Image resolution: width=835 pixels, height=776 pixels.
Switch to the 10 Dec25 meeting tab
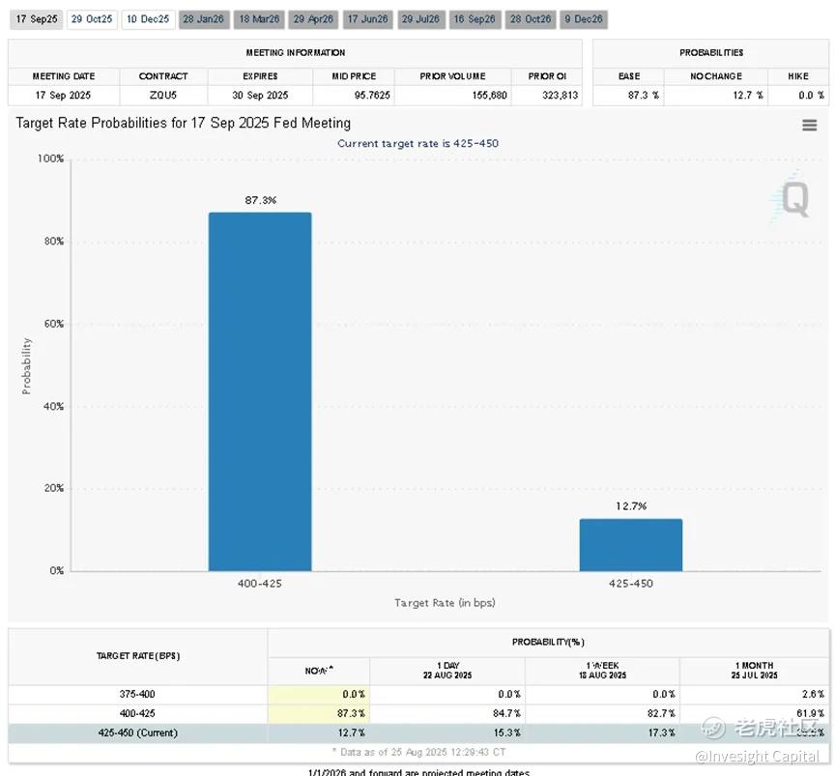148,19
